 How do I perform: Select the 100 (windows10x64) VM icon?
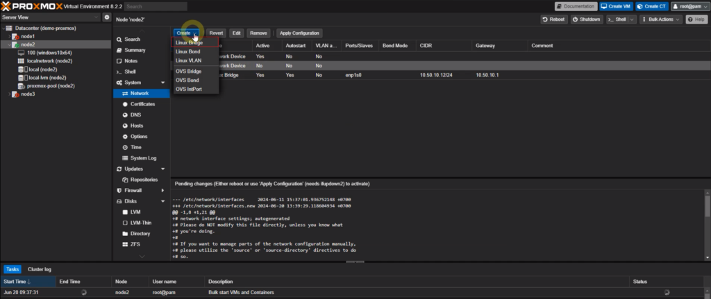pos(21,53)
